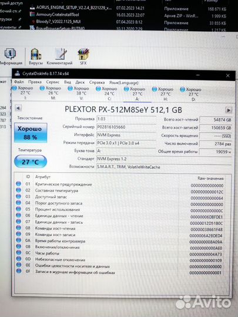Screen dimensions: 238x317
Task: Click the firmware field showing 1.03
Action: pos(126,119)
